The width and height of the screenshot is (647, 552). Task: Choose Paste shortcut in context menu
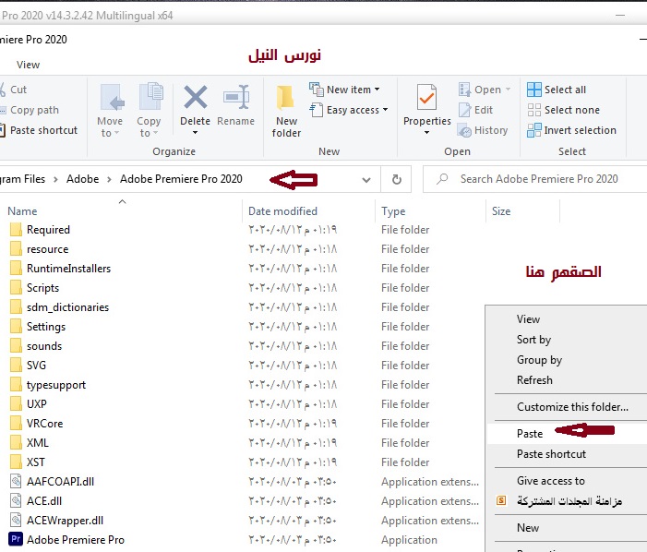click(551, 454)
